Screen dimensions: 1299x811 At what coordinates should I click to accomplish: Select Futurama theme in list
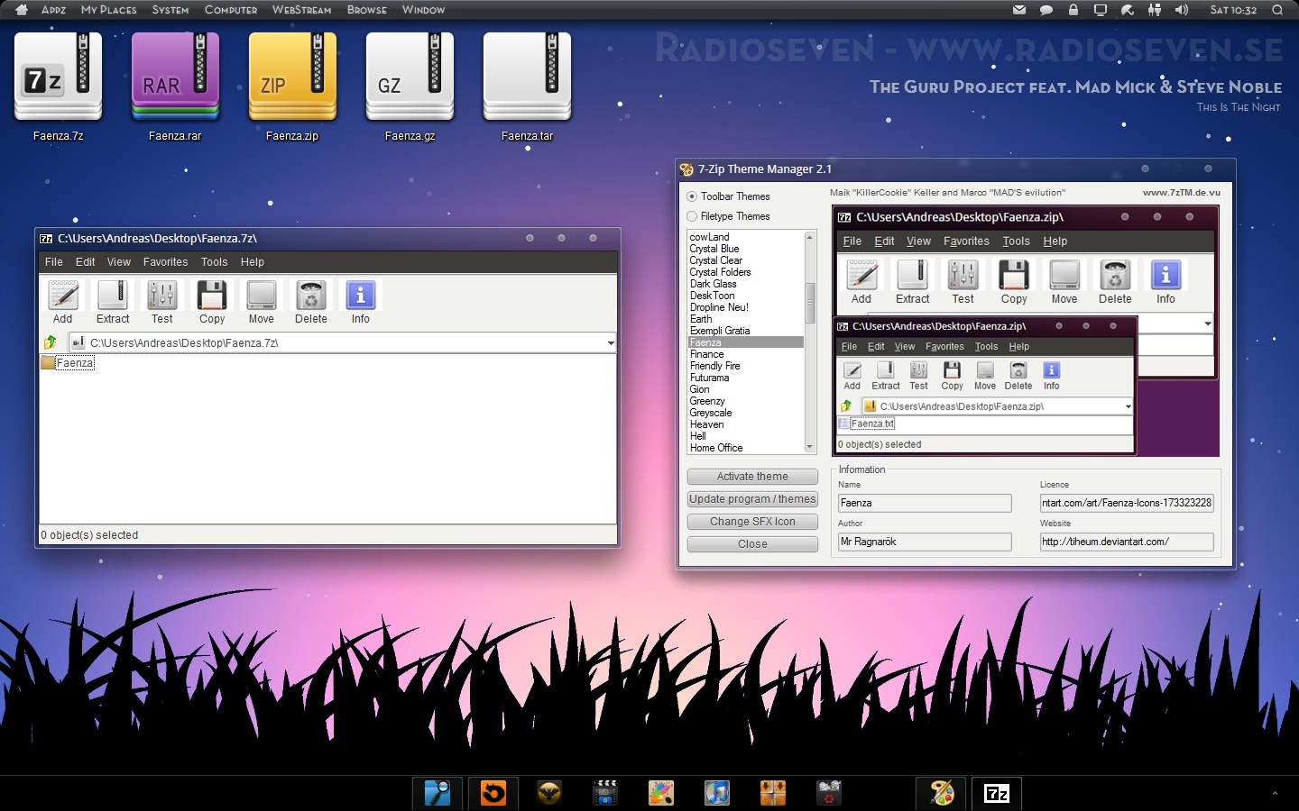click(709, 378)
